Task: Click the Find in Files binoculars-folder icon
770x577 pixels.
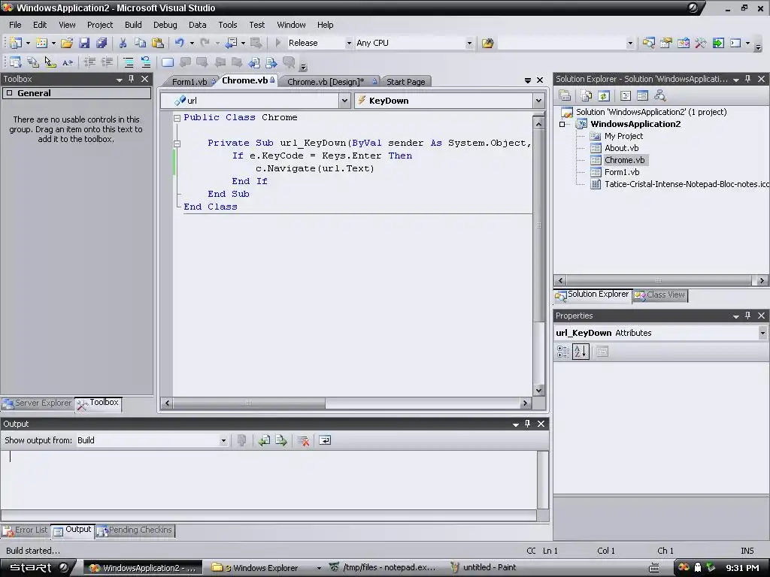Action: (487, 43)
